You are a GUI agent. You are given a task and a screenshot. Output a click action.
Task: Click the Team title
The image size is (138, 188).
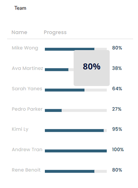[x=20, y=8]
